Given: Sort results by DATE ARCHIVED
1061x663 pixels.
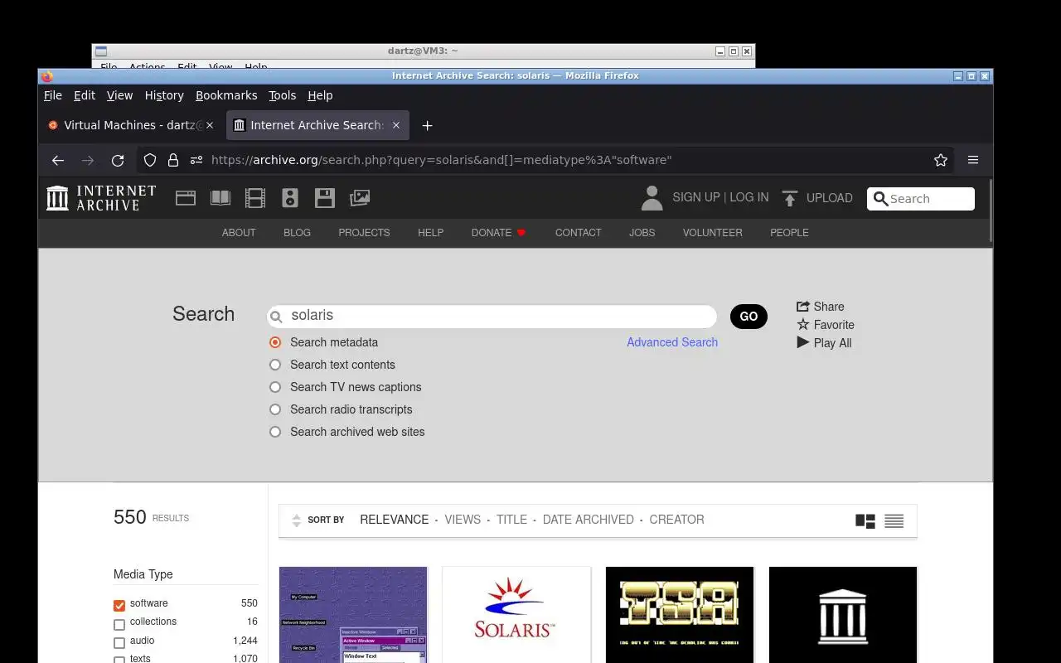Looking at the screenshot, I should 589,520.
